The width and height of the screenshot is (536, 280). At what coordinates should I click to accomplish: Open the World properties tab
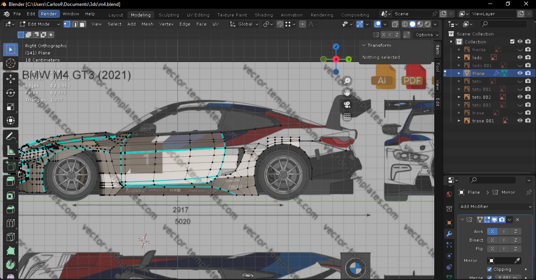click(x=449, y=194)
